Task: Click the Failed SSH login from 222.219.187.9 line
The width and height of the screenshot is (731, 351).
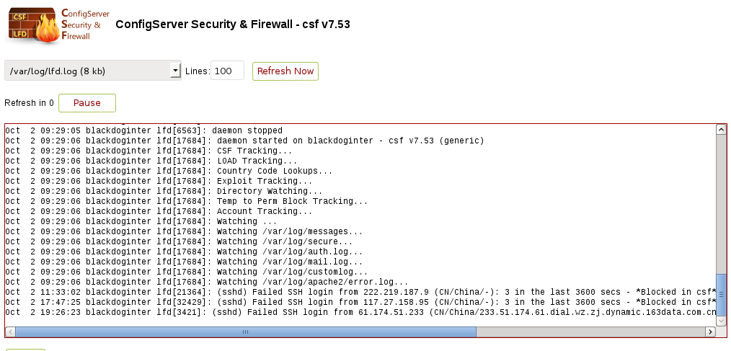Action: 360,292
